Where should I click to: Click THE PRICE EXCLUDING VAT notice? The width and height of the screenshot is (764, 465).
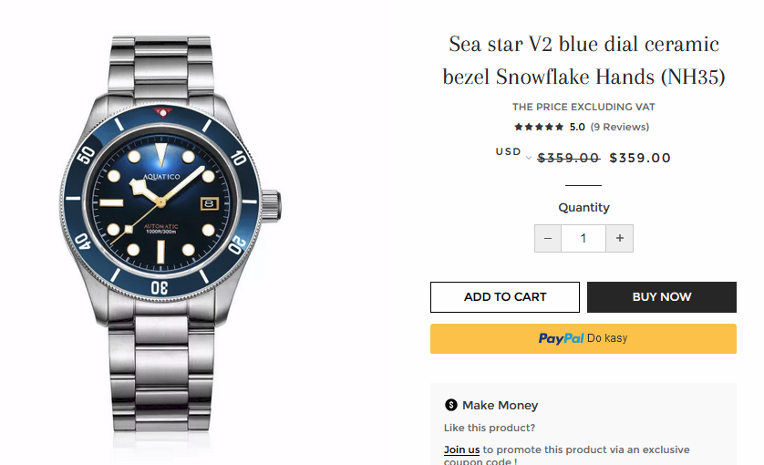(583, 107)
